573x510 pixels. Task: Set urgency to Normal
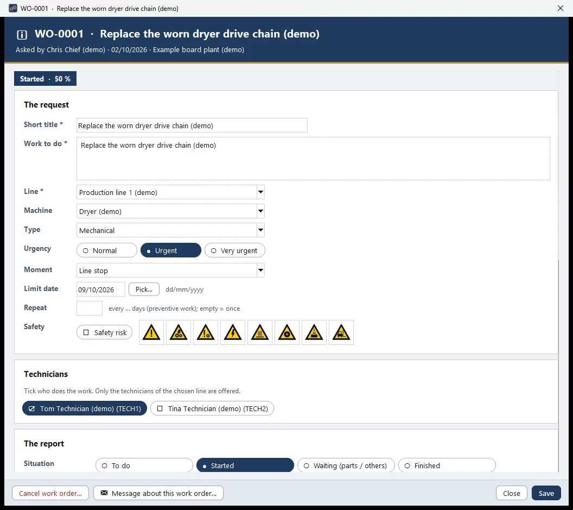[107, 250]
